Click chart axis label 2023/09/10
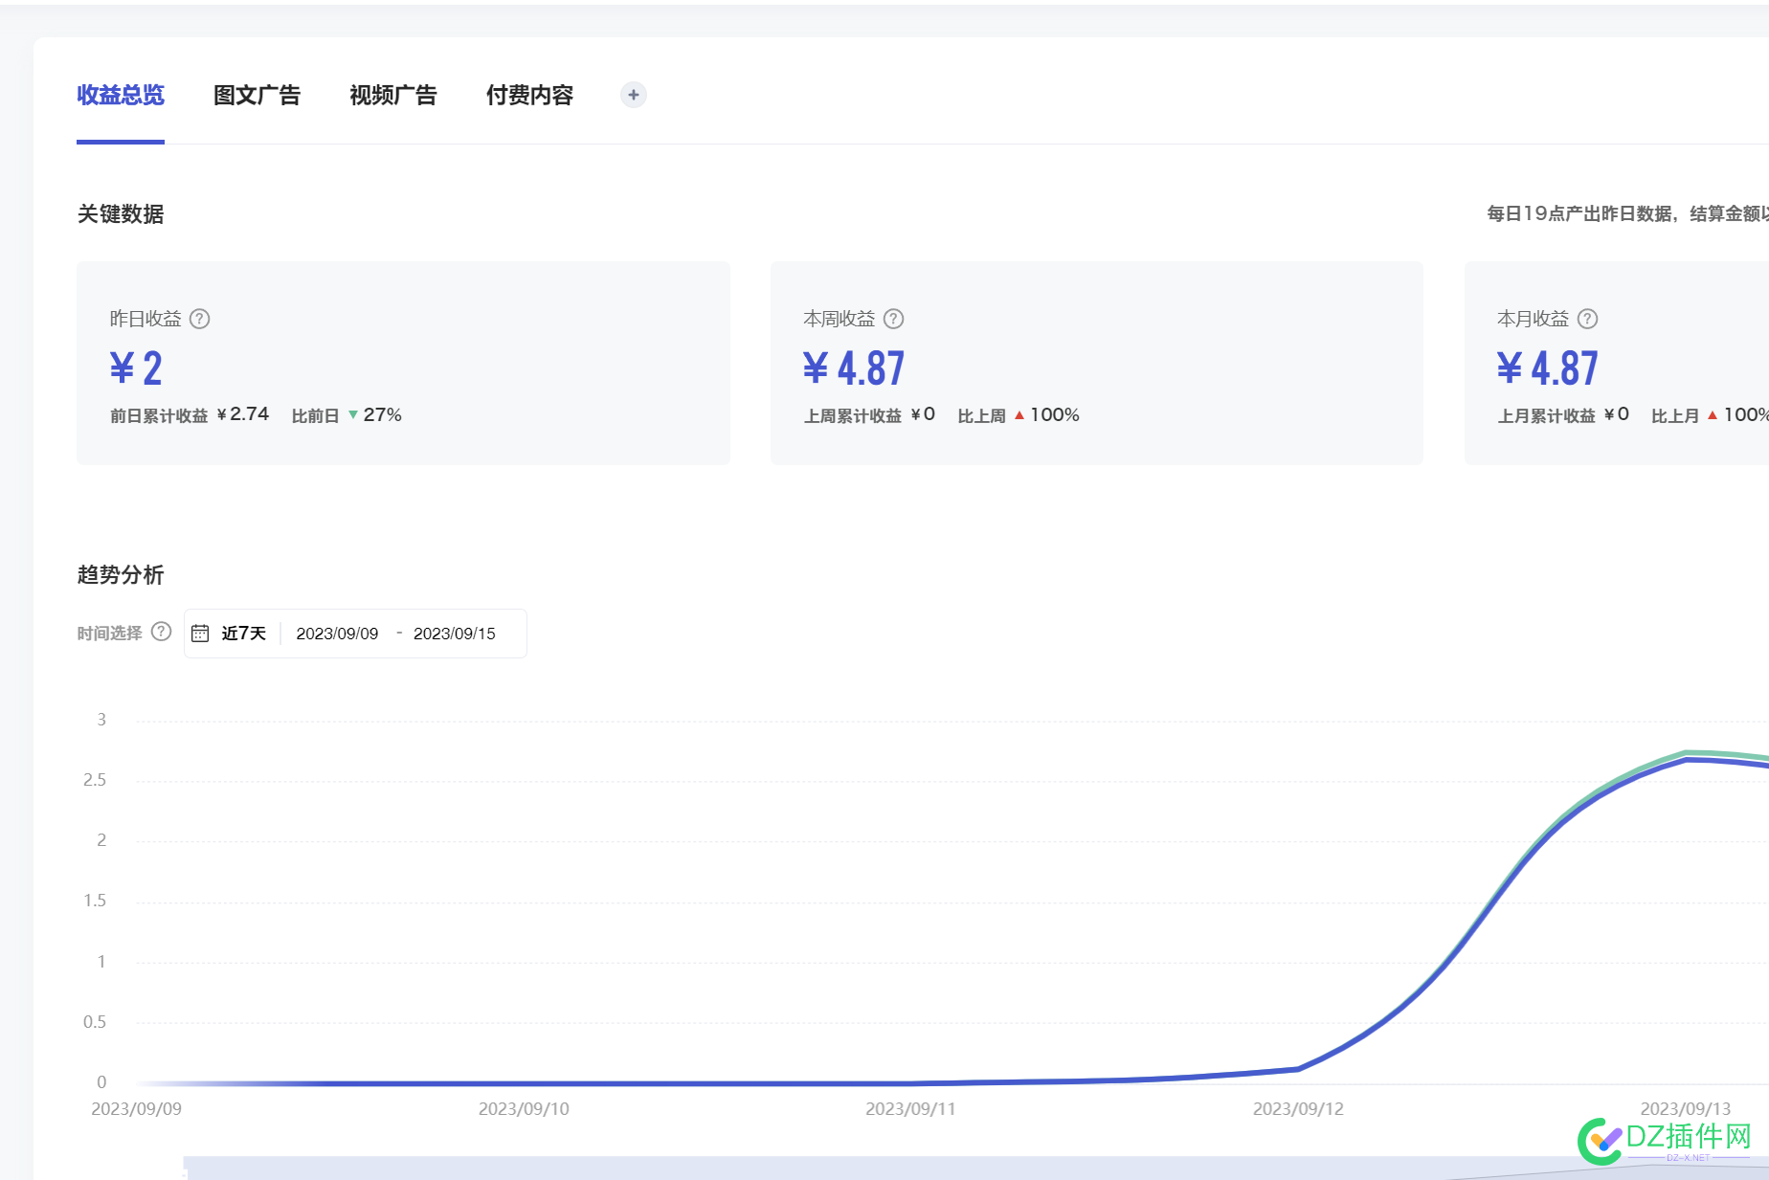Image resolution: width=1769 pixels, height=1180 pixels. (524, 1108)
